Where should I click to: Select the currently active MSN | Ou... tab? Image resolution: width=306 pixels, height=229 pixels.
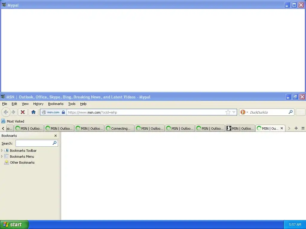point(270,128)
